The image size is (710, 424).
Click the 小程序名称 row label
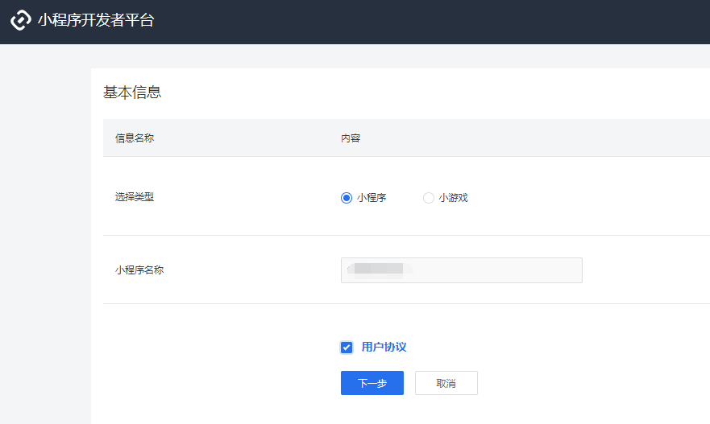(x=139, y=270)
